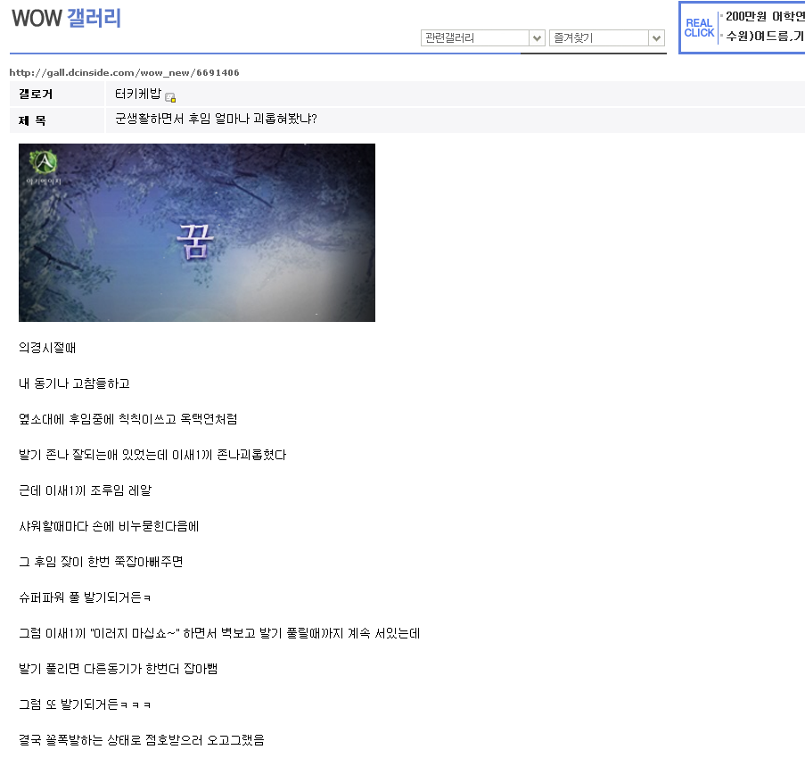This screenshot has height=766, width=805.
Task: Open the 200만원 어학연수 ad link
Action: [x=765, y=16]
